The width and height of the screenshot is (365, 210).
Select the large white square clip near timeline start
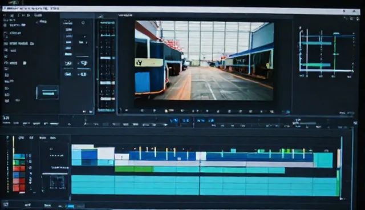(x=106, y=154)
